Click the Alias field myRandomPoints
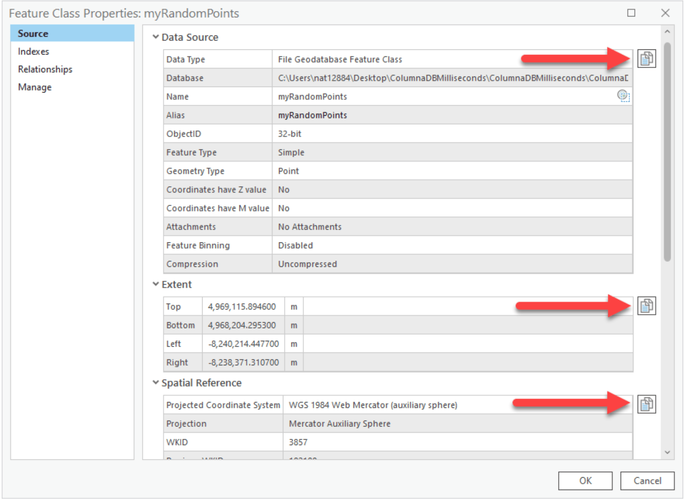This screenshot has width=685, height=500. [312, 115]
